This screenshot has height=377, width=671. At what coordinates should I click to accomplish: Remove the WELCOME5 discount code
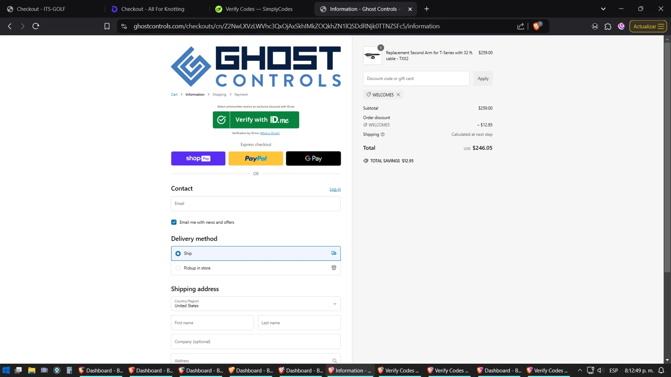(398, 95)
